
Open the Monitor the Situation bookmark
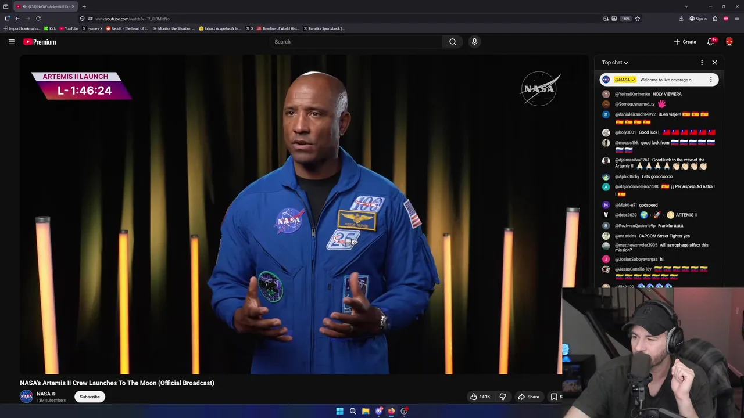174,28
